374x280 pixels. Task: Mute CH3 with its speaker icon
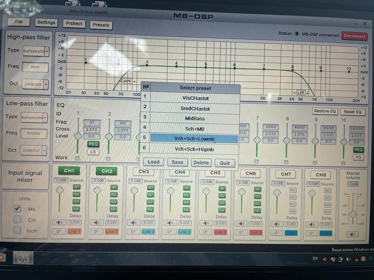(134, 223)
